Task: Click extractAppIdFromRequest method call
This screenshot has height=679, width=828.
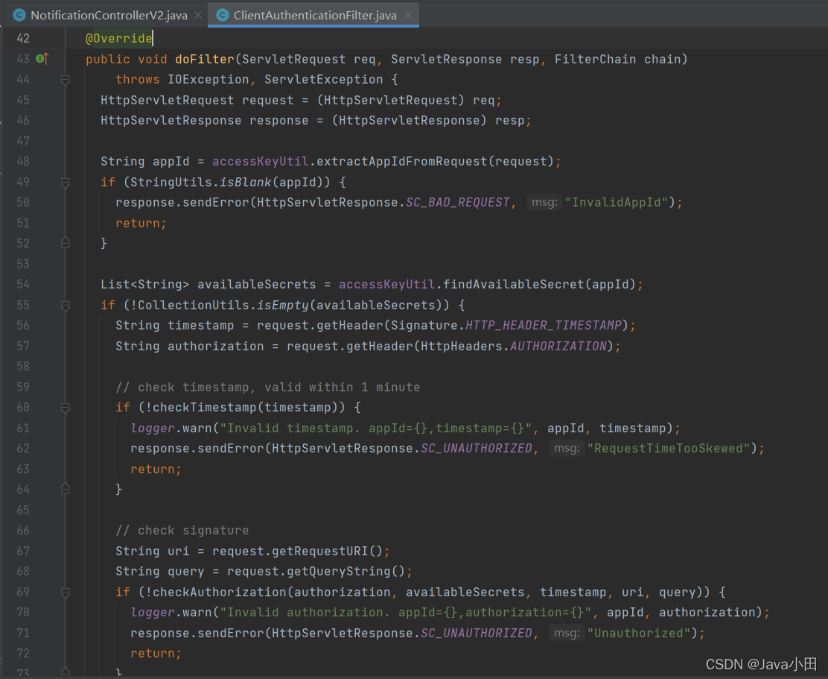Action: point(402,162)
